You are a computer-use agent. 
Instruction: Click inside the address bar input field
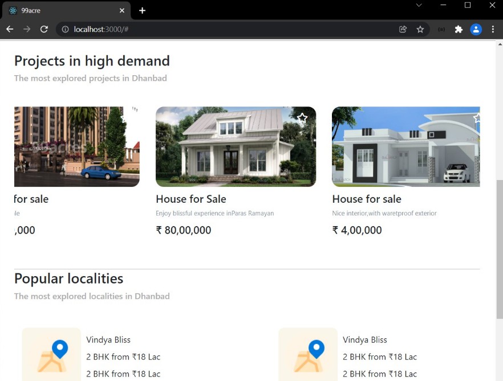point(171,29)
